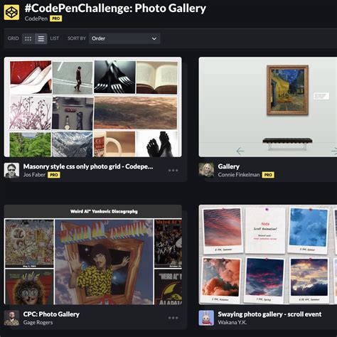
Task: Click Connie Finkelman's avatar
Action: [x=206, y=171]
